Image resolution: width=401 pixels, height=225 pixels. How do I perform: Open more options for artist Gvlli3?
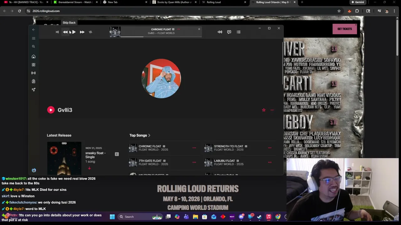pyautogui.click(x=272, y=110)
